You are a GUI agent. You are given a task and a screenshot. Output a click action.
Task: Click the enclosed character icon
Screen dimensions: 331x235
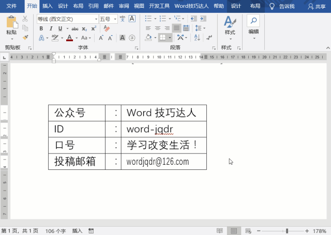pyautogui.click(x=132, y=38)
